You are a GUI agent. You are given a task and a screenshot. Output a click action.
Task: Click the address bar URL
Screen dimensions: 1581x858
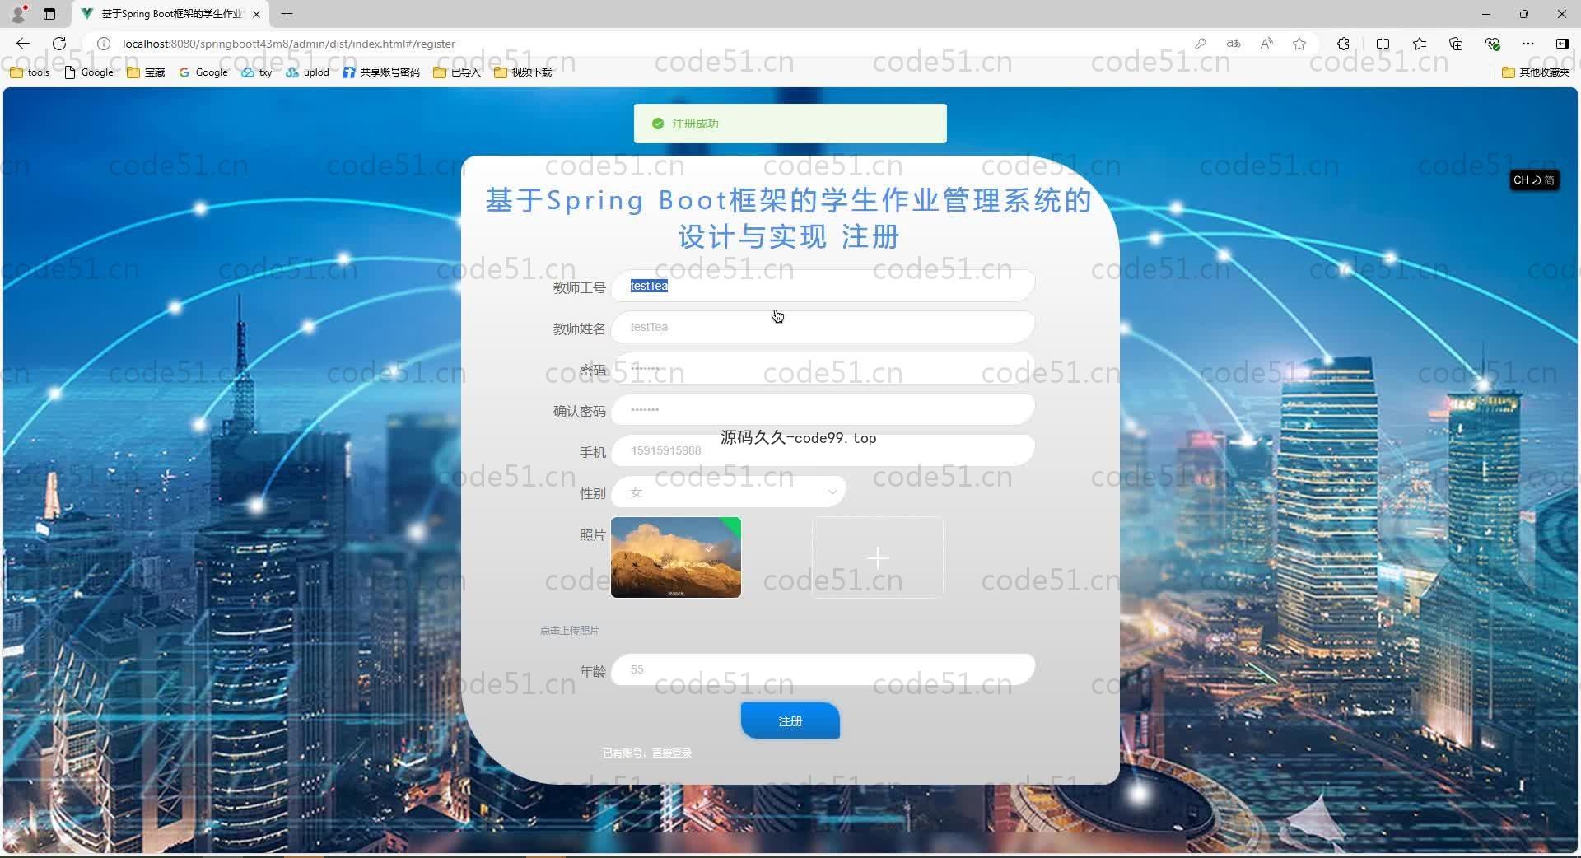[288, 44]
